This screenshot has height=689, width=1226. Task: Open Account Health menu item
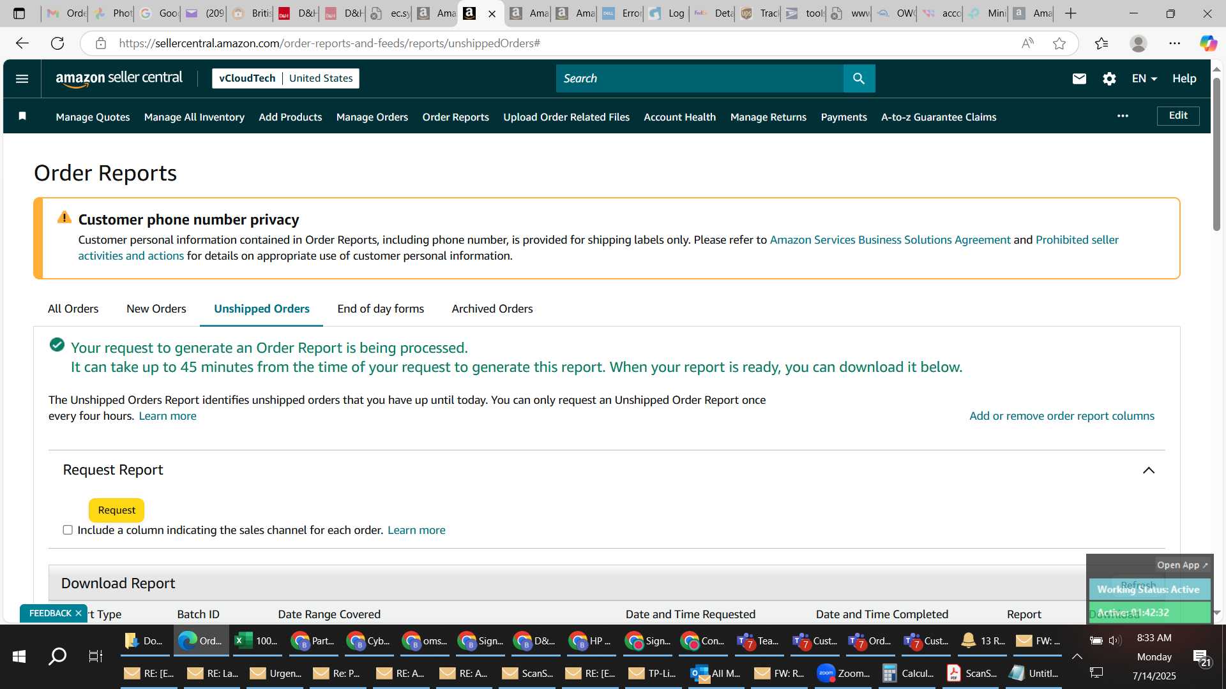[680, 117]
